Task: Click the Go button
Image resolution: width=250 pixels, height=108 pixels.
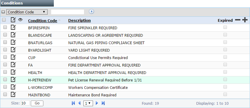Action: [37, 103]
